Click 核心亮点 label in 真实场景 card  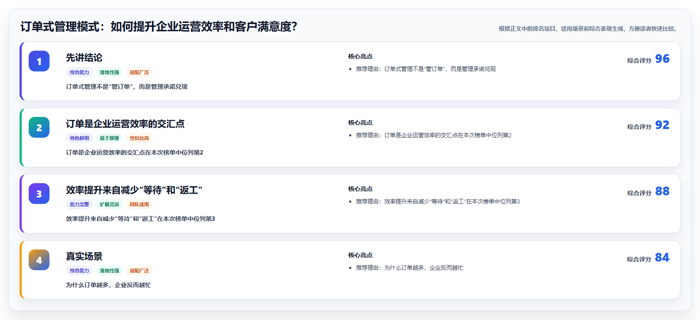[x=360, y=255]
